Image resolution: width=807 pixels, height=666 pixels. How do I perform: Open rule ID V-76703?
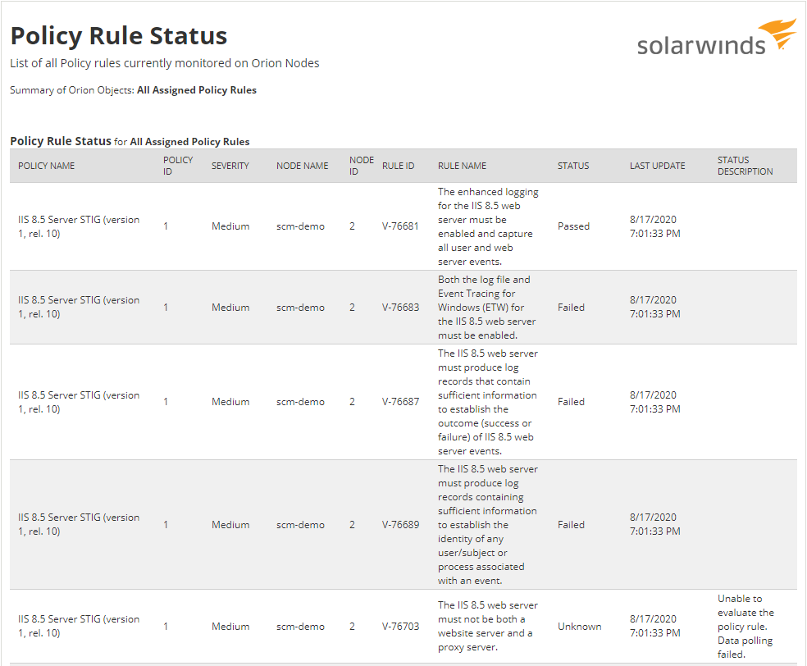(400, 627)
